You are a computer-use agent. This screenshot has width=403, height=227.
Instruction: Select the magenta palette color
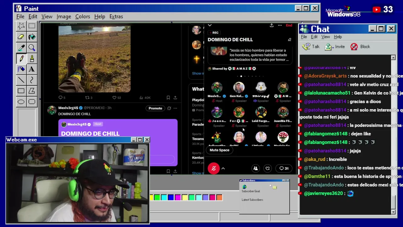click(178, 198)
